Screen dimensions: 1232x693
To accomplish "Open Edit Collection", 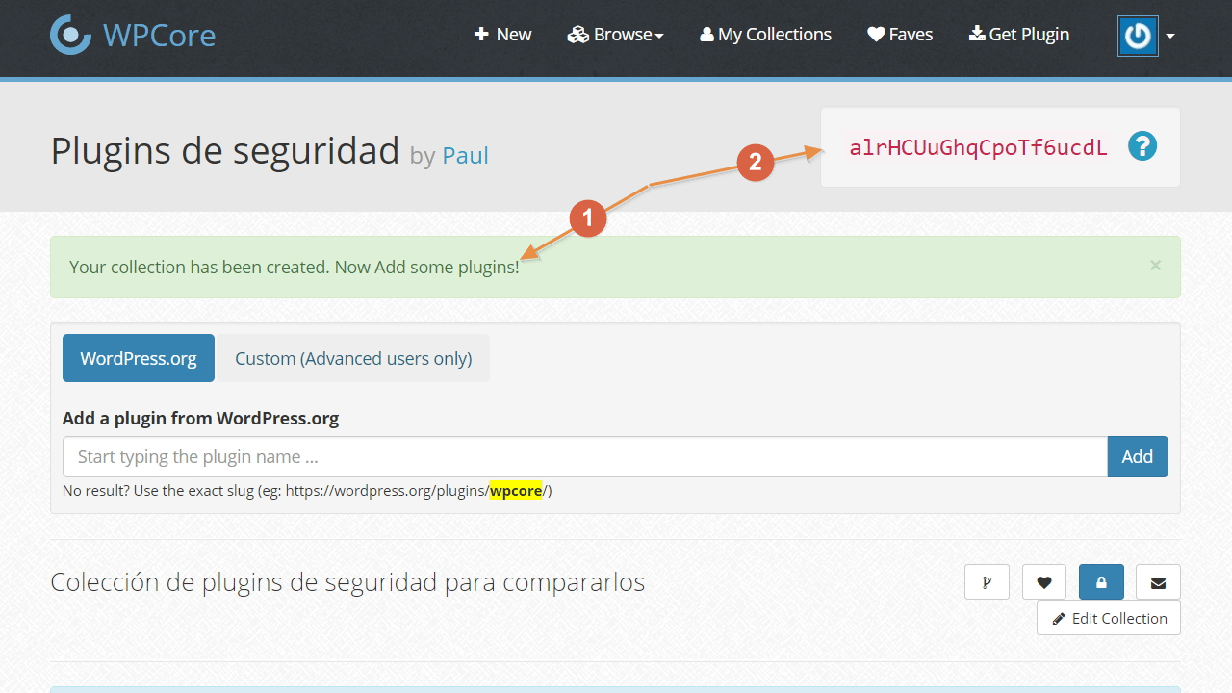I will tap(1109, 618).
